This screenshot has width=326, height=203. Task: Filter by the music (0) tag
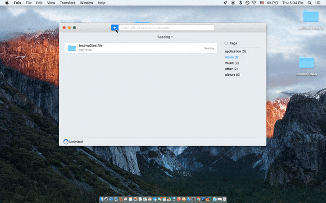click(231, 63)
